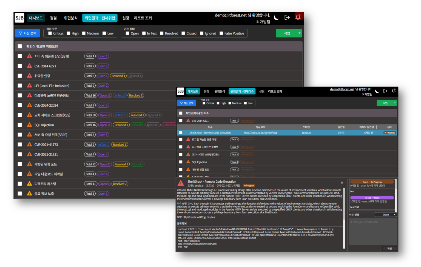Select all via 확인이 필요한 위협요인 header checkbox
The width and height of the screenshot is (421, 267).
tap(20, 46)
